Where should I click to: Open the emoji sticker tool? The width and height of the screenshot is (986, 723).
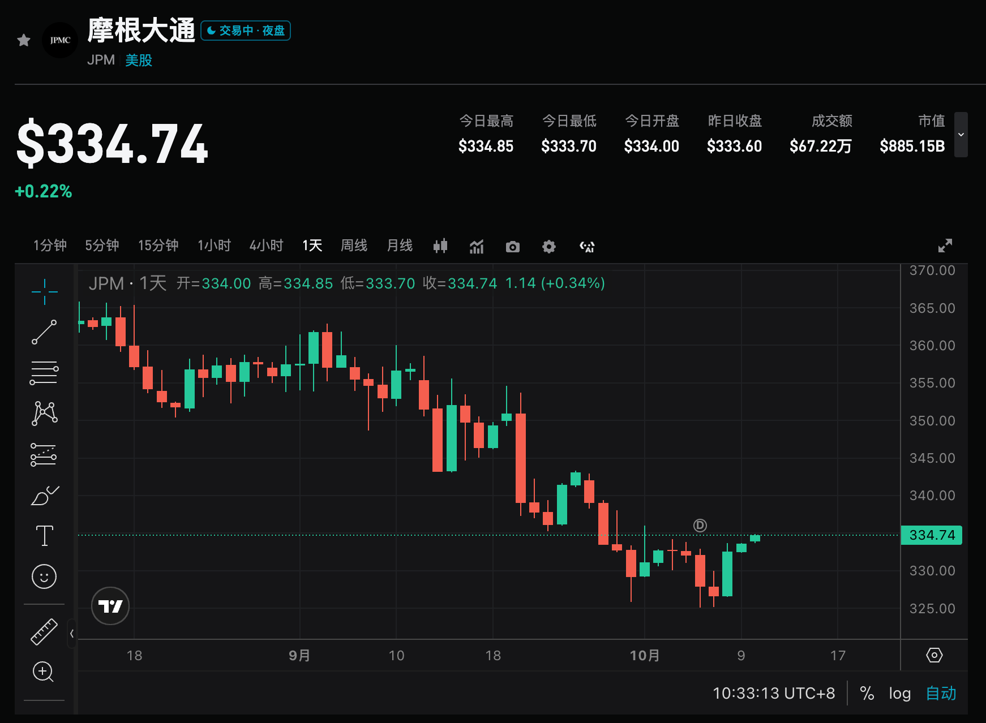point(44,576)
